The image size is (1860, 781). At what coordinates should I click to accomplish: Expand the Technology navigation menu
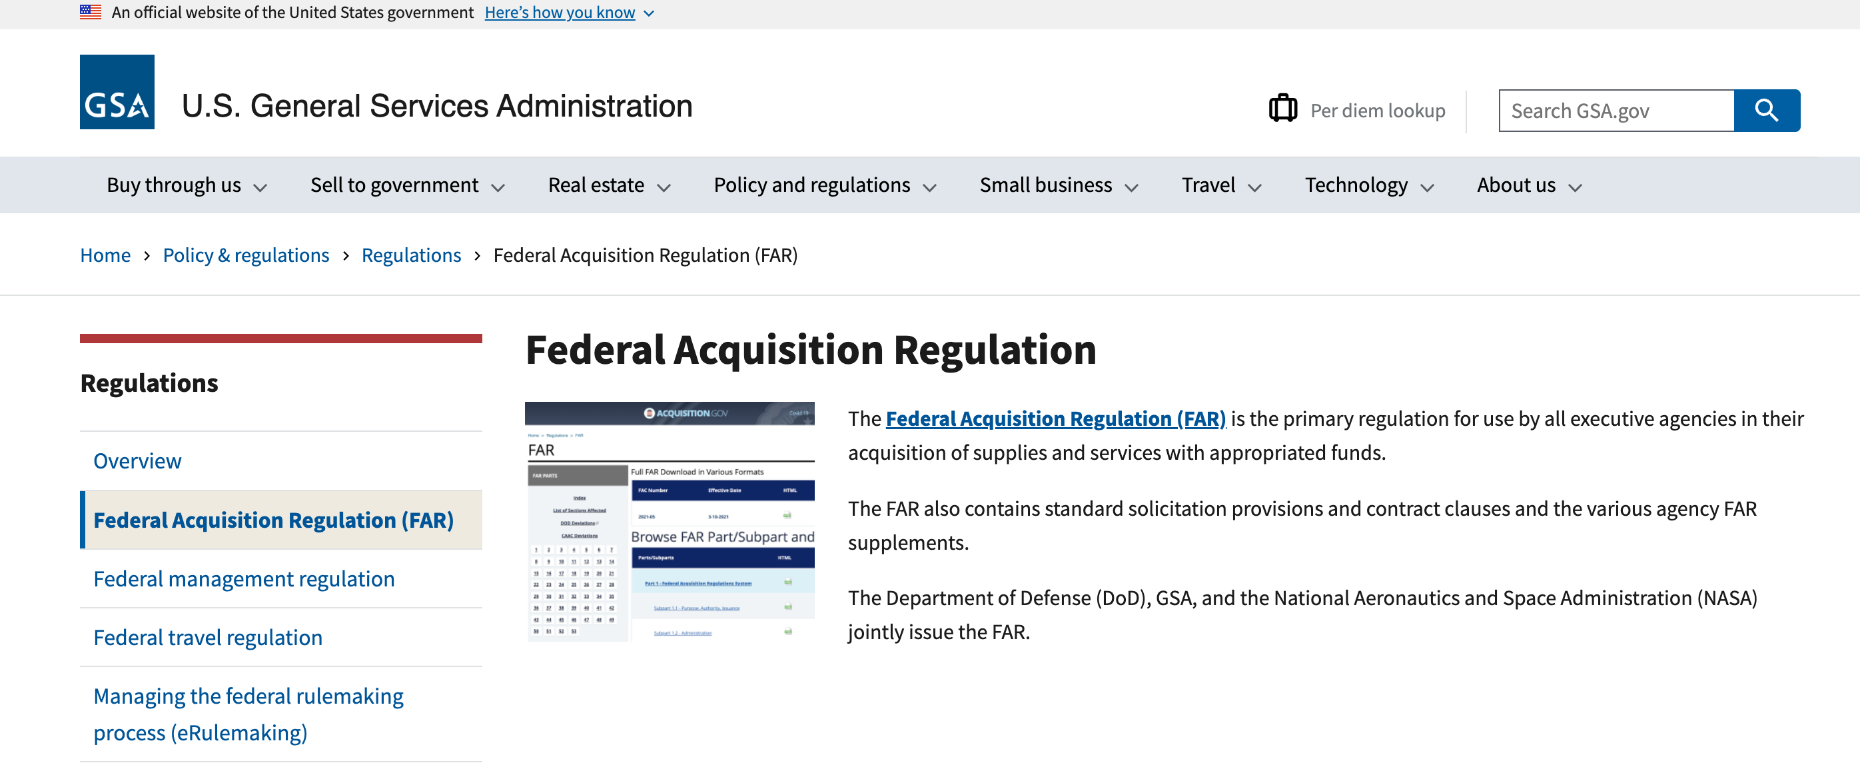pyautogui.click(x=1368, y=186)
